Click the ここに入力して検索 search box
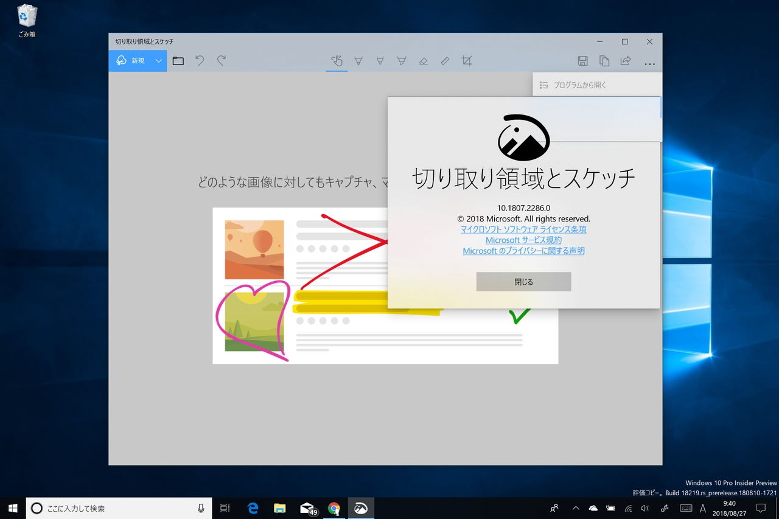This screenshot has height=519, width=779. 119,508
